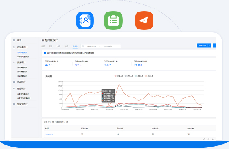Screen dimensions: 229x149
Task: Click the icon beside 客服统计 in sidebar
Action: 14,89
